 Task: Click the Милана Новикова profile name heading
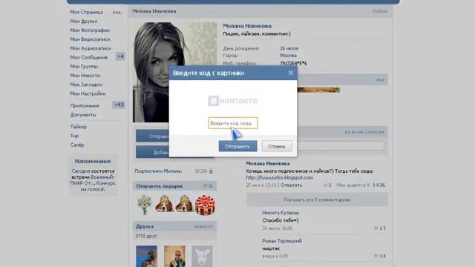click(247, 26)
